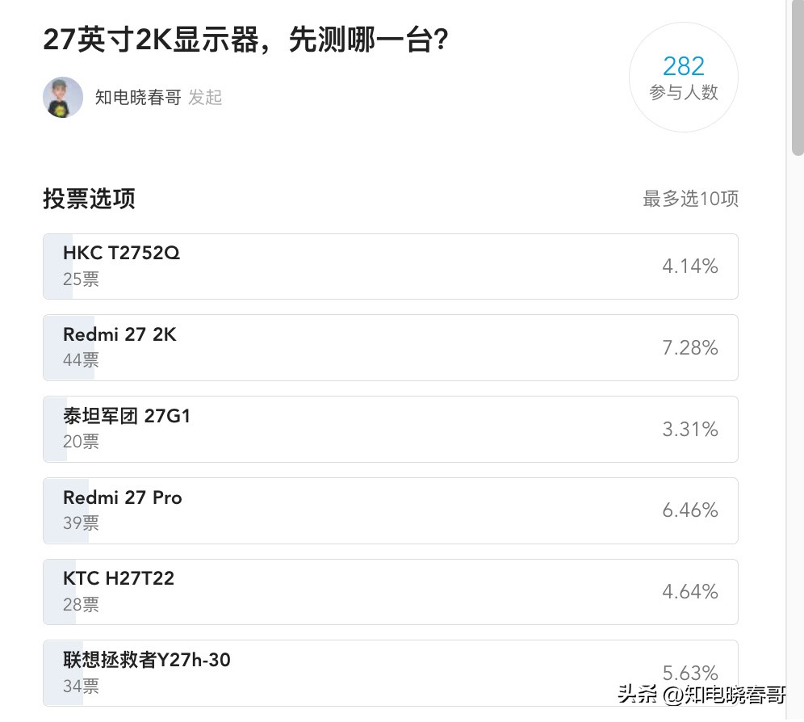The width and height of the screenshot is (804, 722).
Task: Click the 发起 label beside the author
Action: point(205,98)
